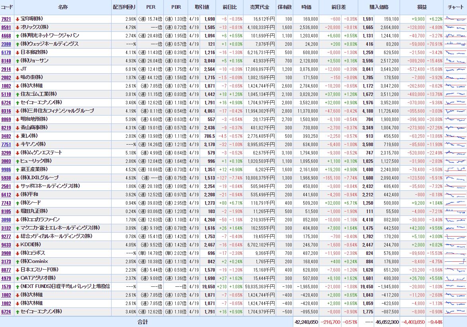Click the down arrow beside (株)LIXILグループ

pyautogui.click(x=18, y=178)
